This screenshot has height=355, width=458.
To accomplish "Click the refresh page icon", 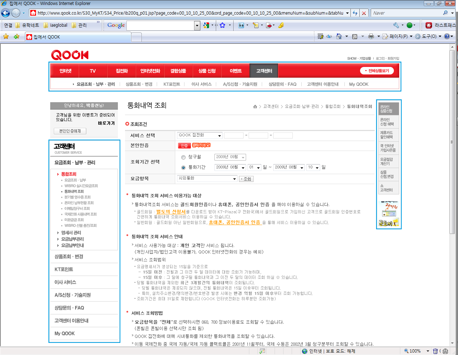I will point(355,13).
